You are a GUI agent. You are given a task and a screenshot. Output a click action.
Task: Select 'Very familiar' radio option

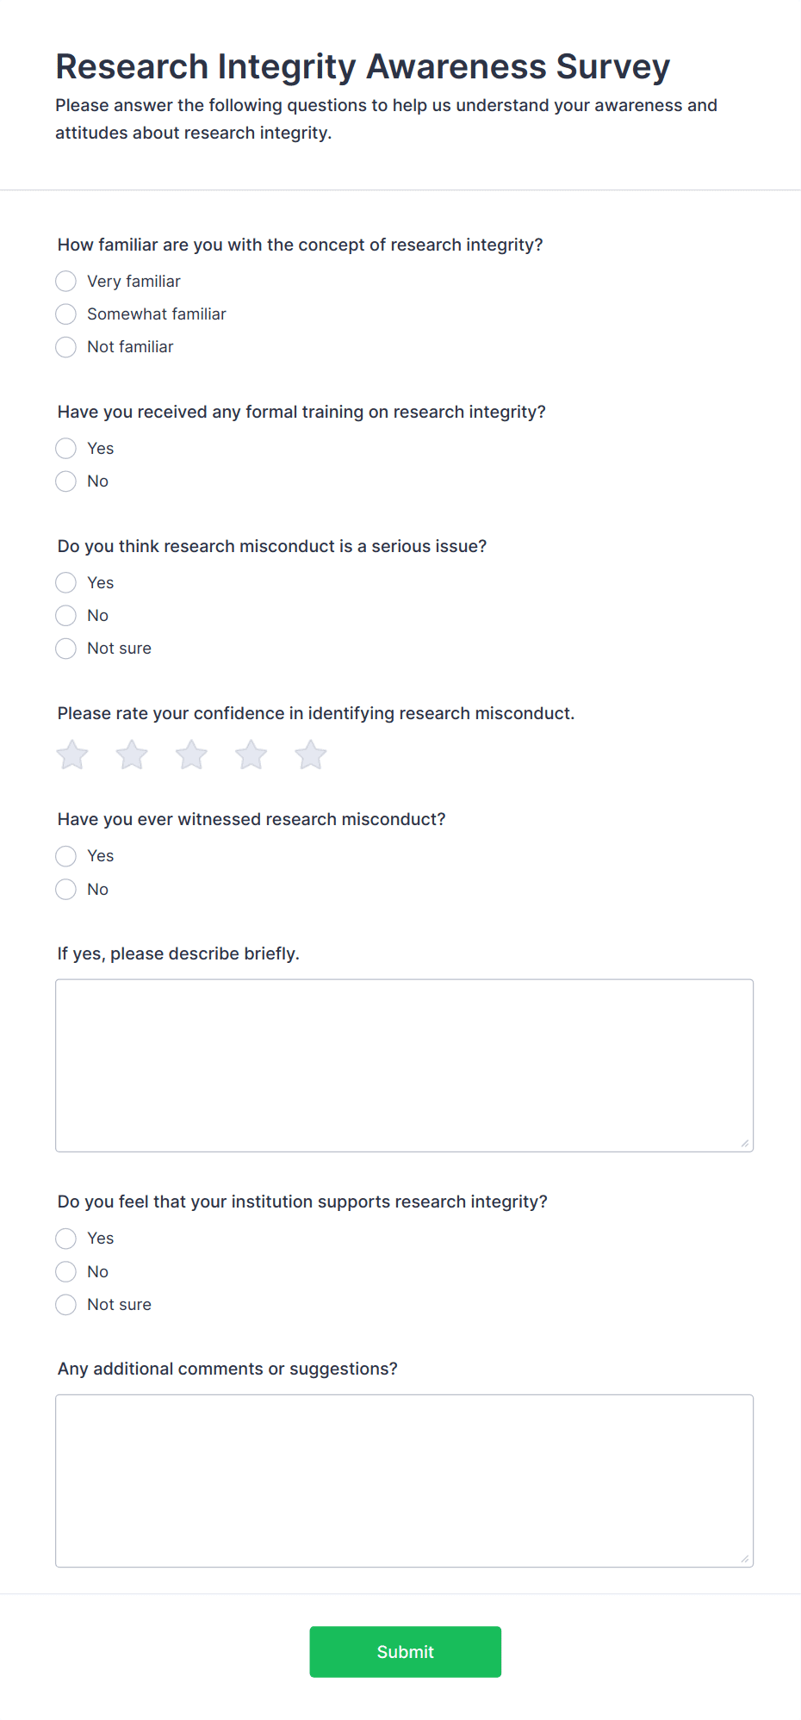pos(66,282)
